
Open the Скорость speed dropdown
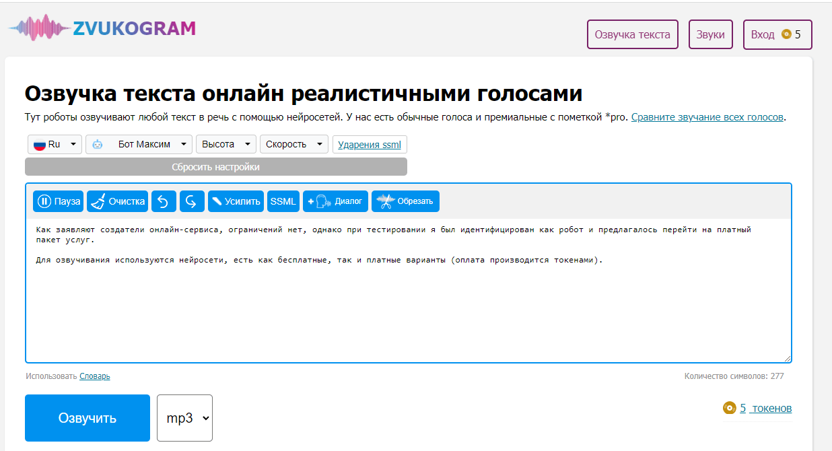293,144
